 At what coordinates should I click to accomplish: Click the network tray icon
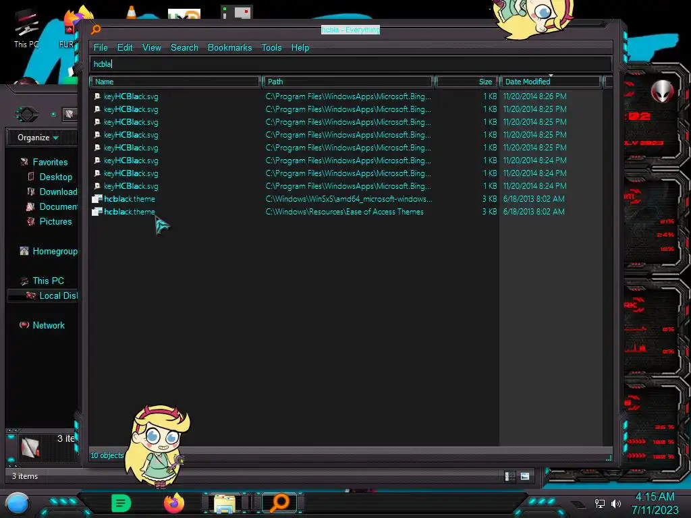tap(600, 503)
